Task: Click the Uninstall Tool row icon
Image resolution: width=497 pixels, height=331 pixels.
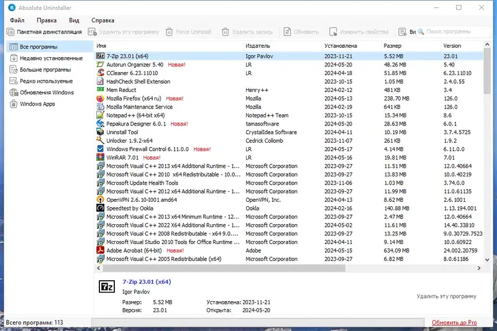Action: click(100, 132)
